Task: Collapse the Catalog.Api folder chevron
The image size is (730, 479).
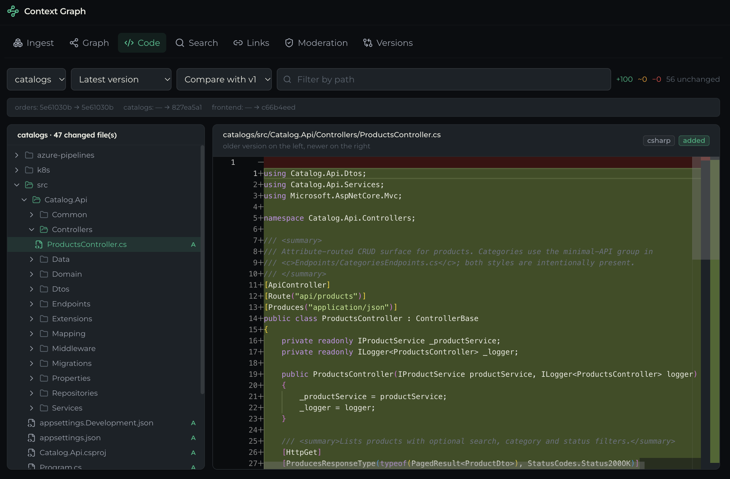Action: pos(24,200)
